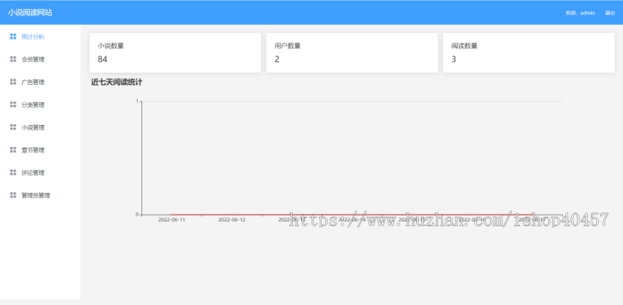Select 管理员管理 in the sidebar
This screenshot has width=623, height=305.
click(40, 195)
